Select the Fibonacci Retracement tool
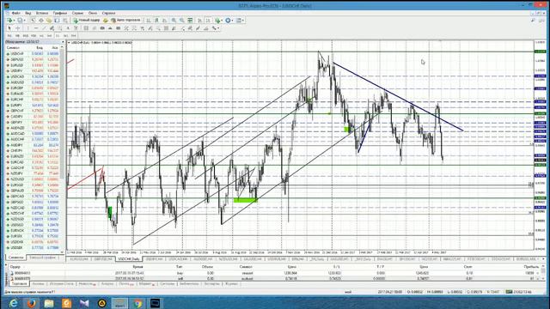Image resolution: width=550 pixels, height=309 pixels. point(60,28)
